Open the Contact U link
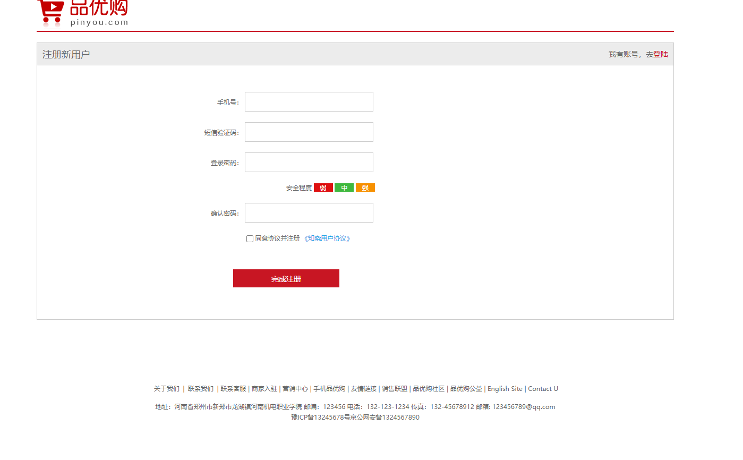This screenshot has width=743, height=460. coord(543,388)
